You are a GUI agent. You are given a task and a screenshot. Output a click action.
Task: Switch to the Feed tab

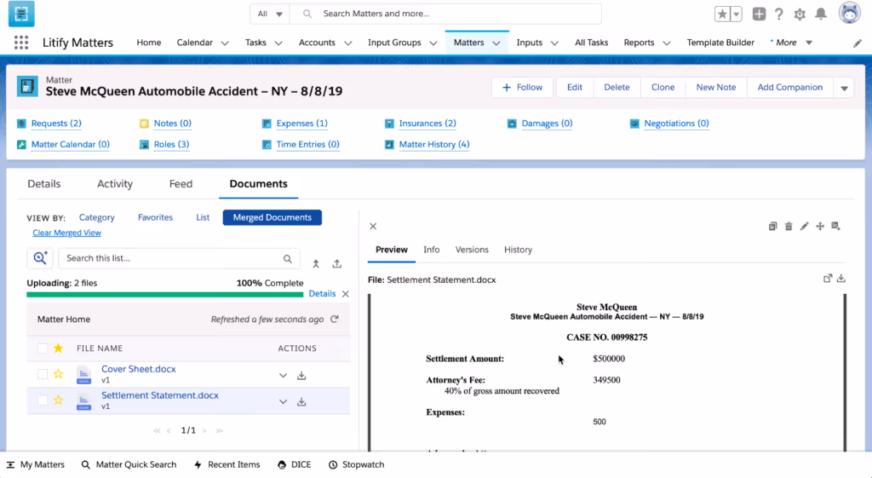[x=181, y=184]
